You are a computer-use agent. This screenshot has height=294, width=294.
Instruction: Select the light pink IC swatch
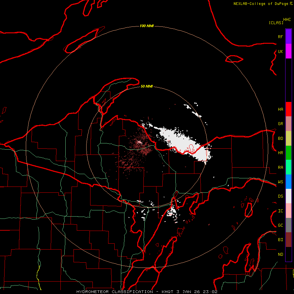(288, 211)
